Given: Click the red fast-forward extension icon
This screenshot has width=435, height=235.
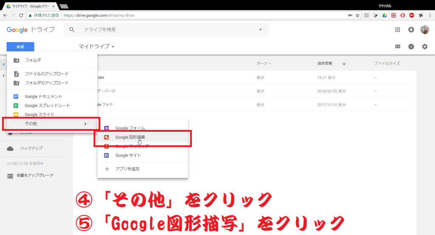Looking at the screenshot, I should (394, 16).
